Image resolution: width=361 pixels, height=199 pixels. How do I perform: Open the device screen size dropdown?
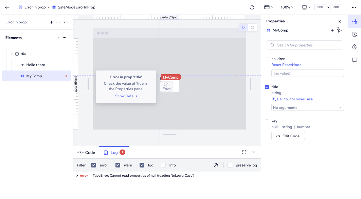tap(306, 7)
